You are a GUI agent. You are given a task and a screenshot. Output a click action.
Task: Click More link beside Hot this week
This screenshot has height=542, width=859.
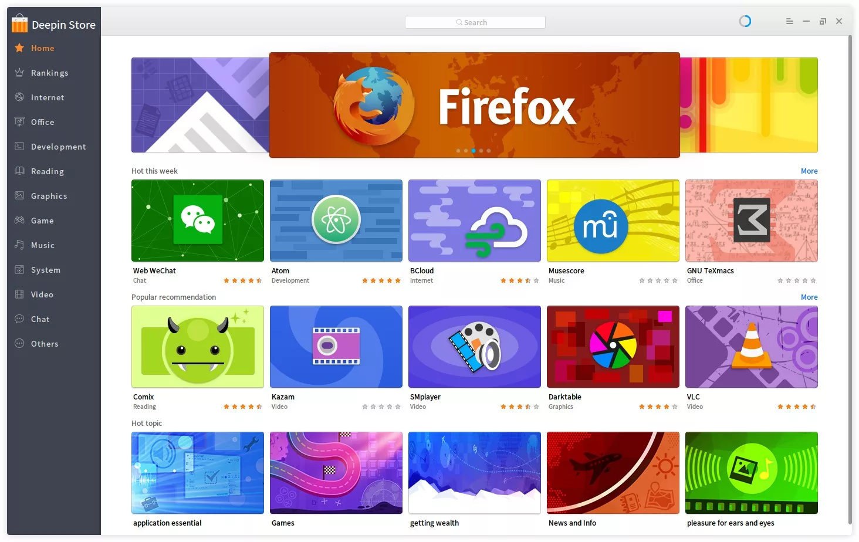pyautogui.click(x=809, y=171)
